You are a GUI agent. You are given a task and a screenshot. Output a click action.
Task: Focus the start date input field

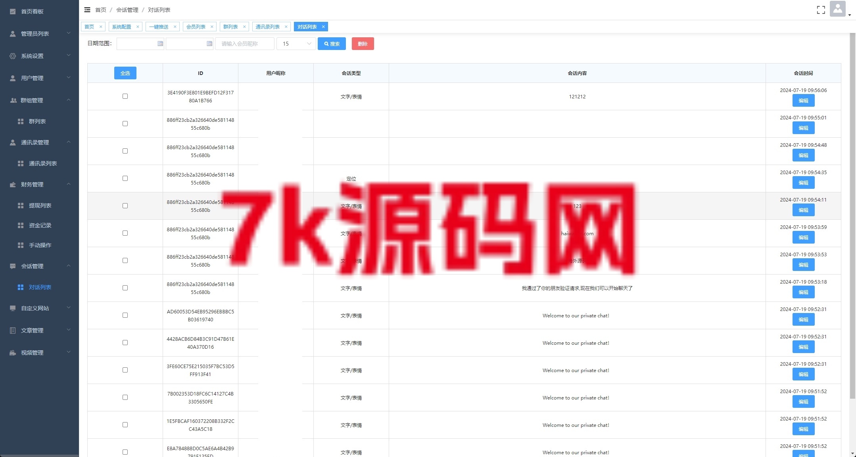[140, 44]
